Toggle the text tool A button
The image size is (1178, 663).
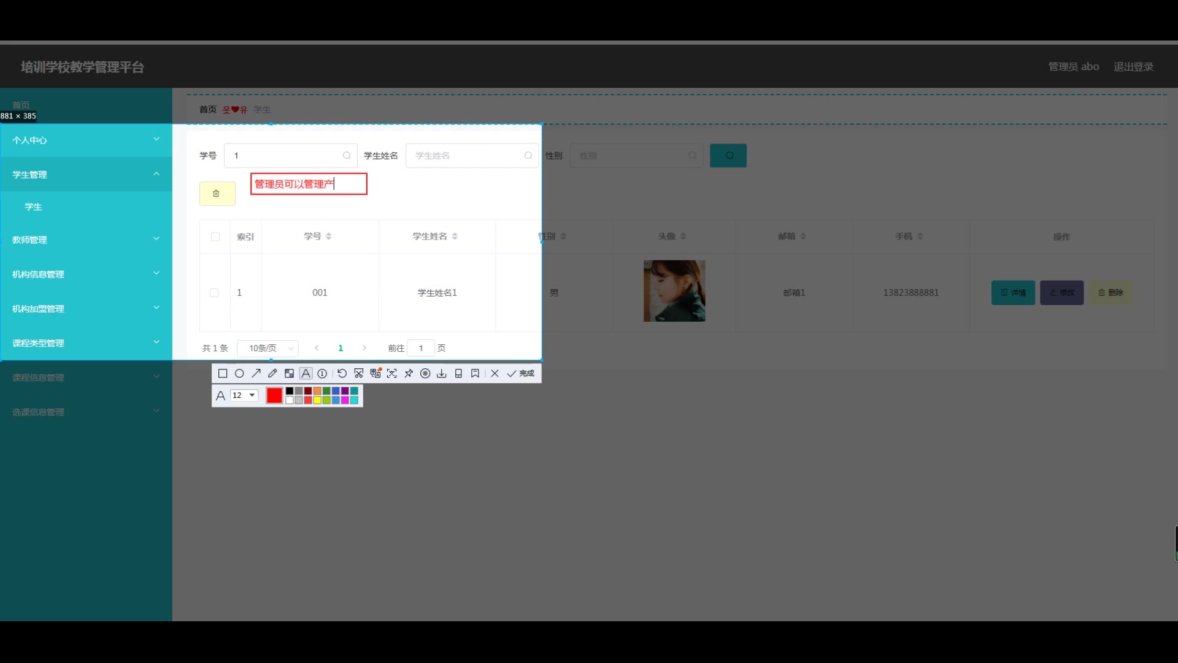(306, 373)
